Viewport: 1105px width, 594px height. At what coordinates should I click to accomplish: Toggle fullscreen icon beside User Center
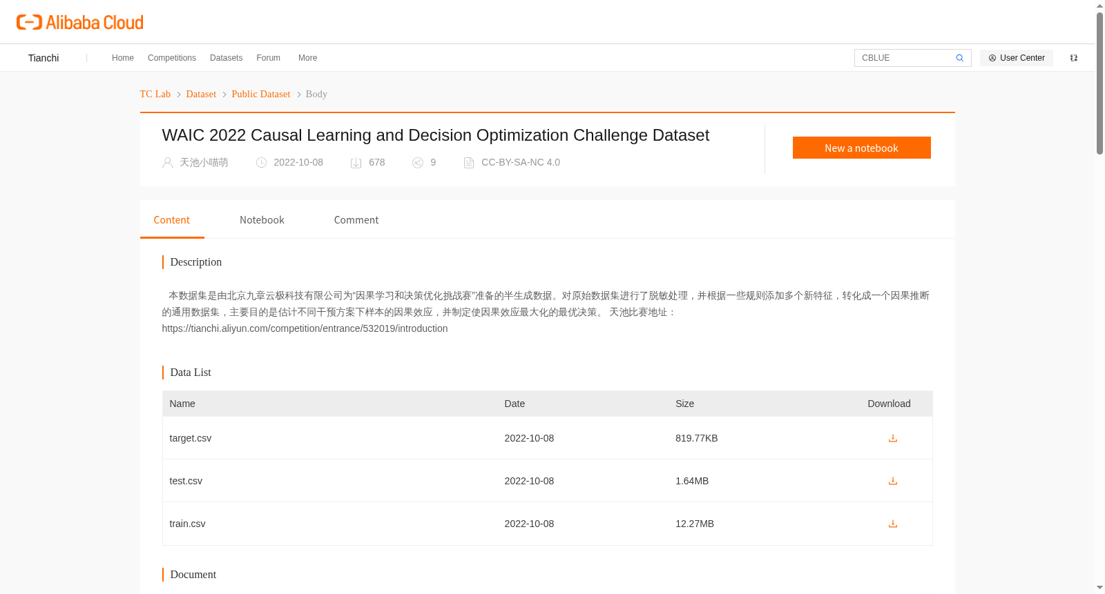1074,58
